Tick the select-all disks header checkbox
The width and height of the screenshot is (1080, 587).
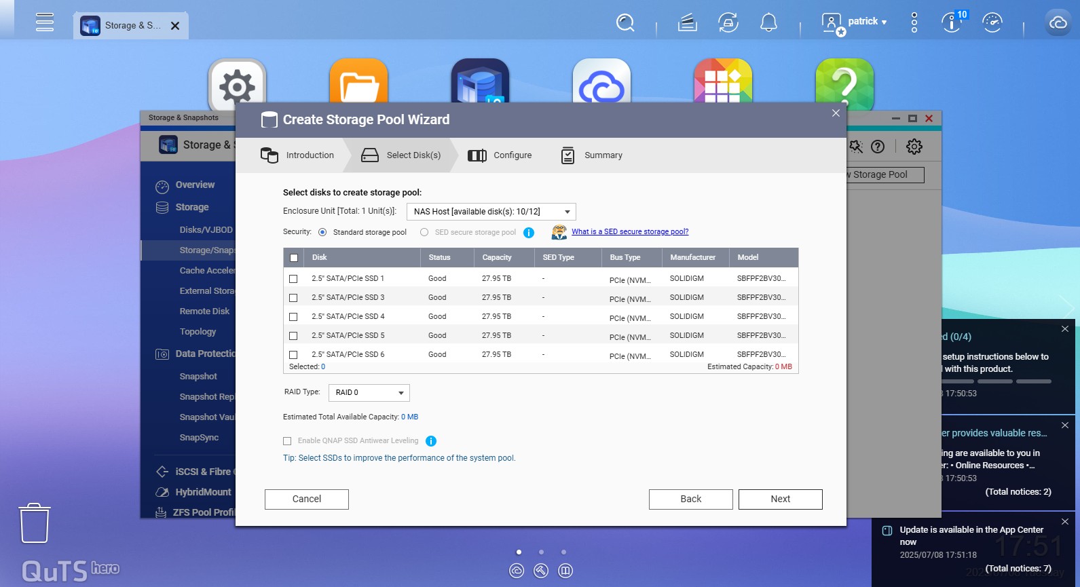(x=294, y=258)
